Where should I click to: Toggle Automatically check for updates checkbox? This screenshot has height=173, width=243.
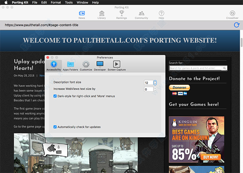click(55, 127)
